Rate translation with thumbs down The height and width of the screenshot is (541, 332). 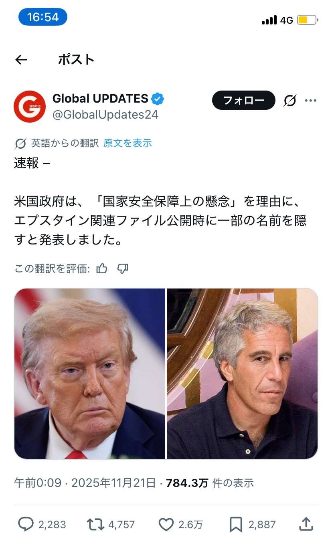(123, 268)
